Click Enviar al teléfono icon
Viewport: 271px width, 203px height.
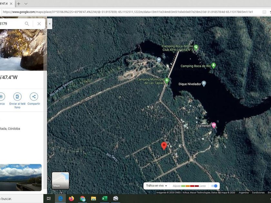pos(17,96)
